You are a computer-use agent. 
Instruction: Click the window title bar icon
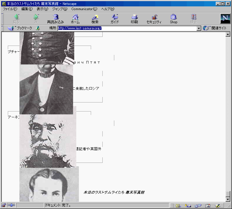pos(4,4)
